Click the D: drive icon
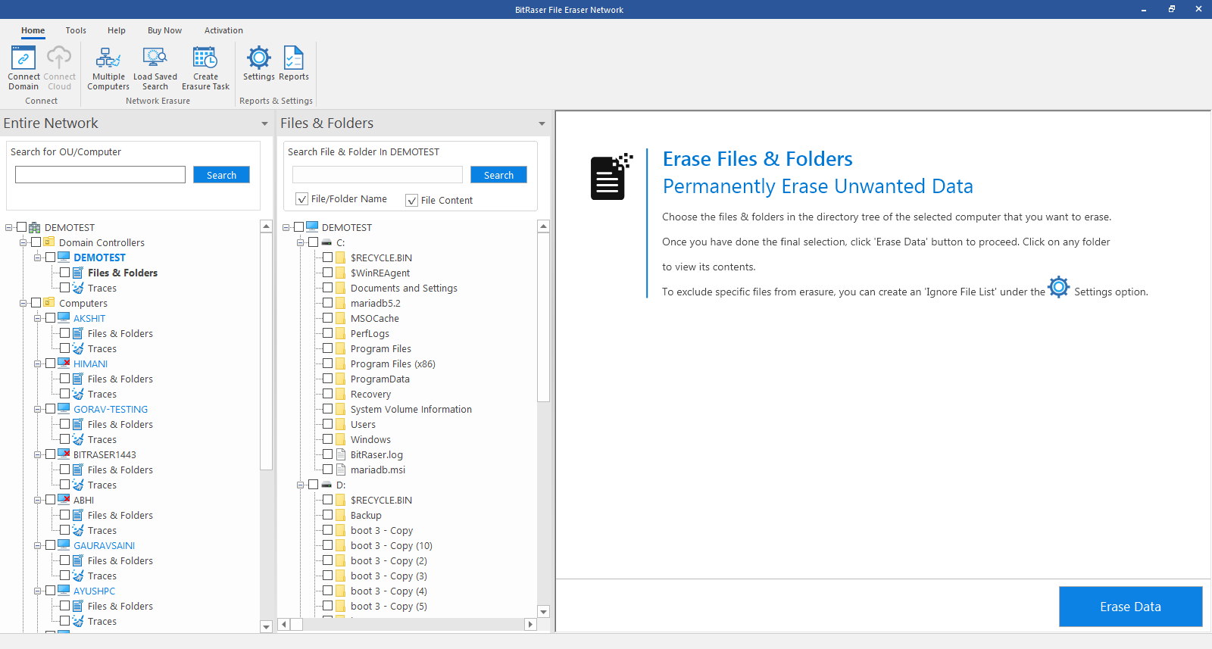This screenshot has width=1212, height=649. [326, 485]
